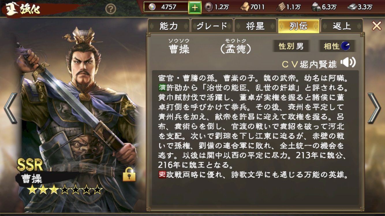The height and width of the screenshot is (216, 385).
Task: Select the 将星 tab
Action: tap(255, 26)
